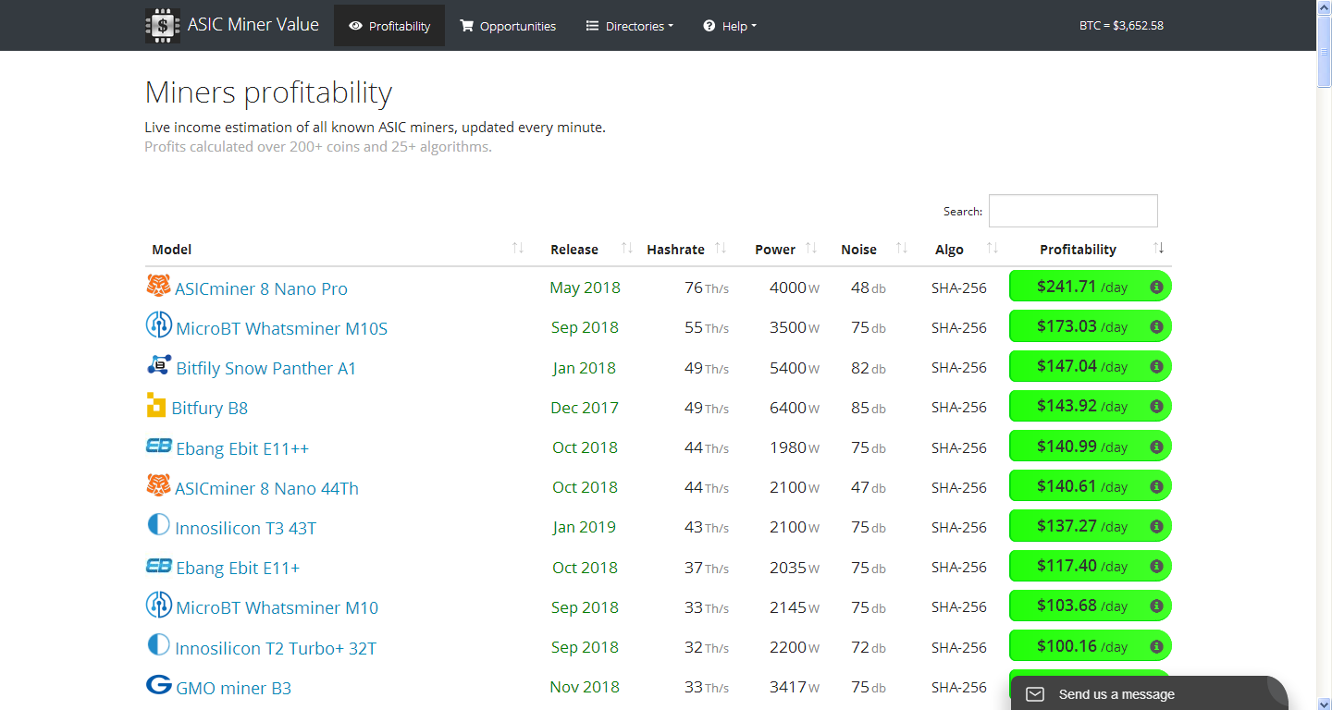Click the 76 Th/s hashrate value
Image resolution: width=1332 pixels, height=710 pixels.
pyautogui.click(x=707, y=288)
